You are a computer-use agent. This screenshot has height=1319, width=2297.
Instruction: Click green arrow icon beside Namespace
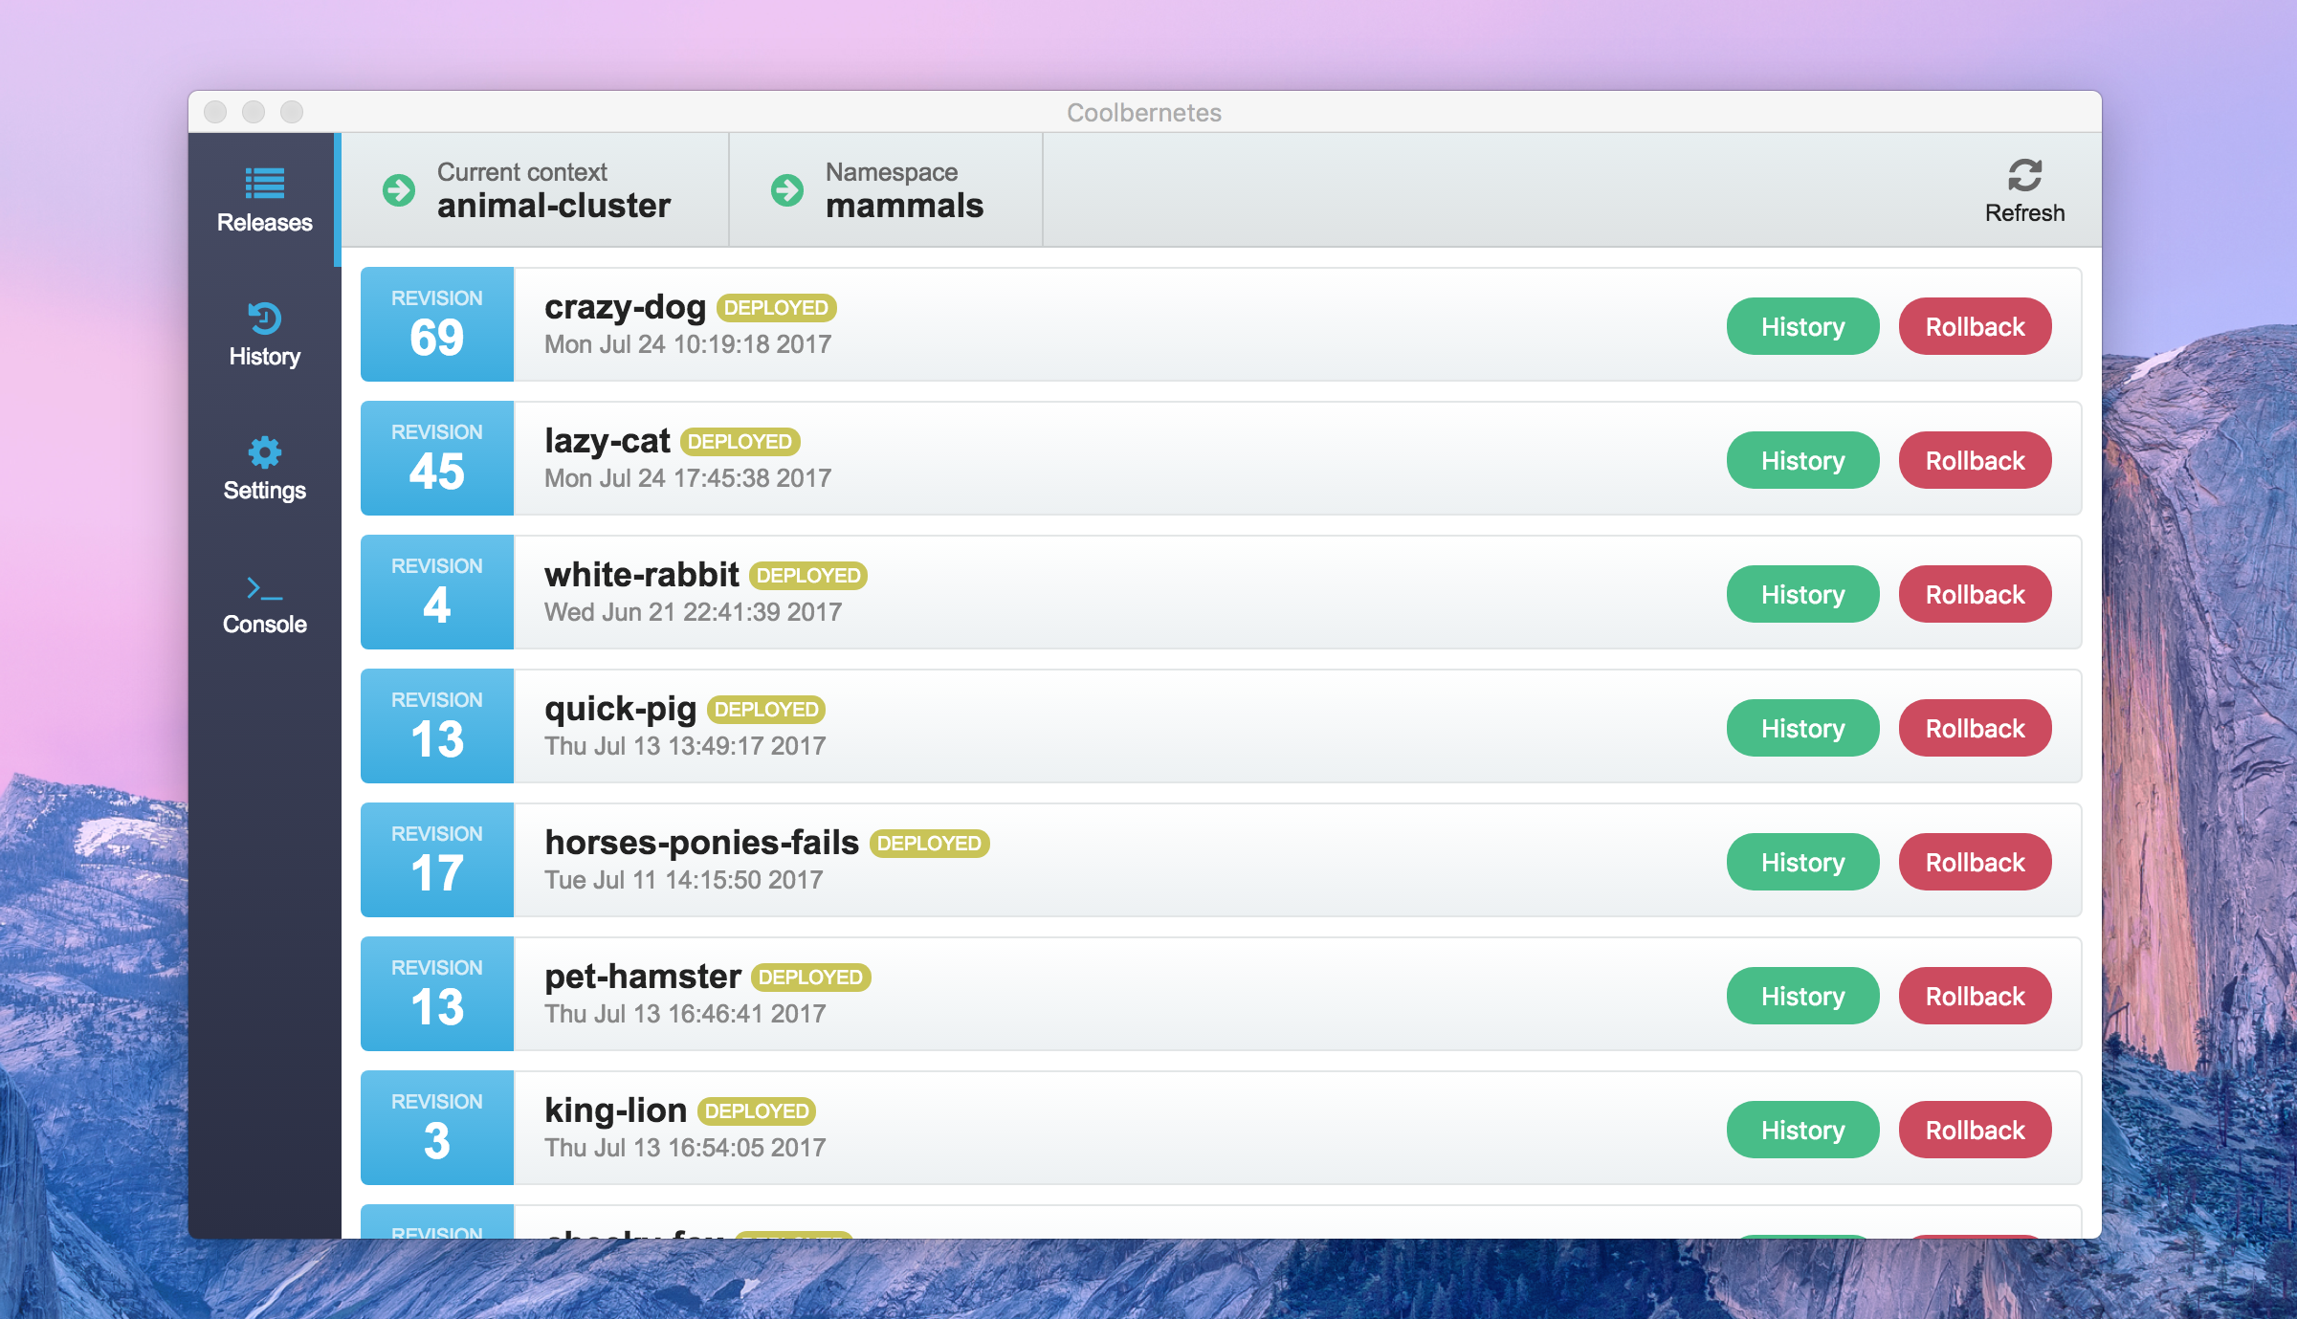pyautogui.click(x=787, y=190)
